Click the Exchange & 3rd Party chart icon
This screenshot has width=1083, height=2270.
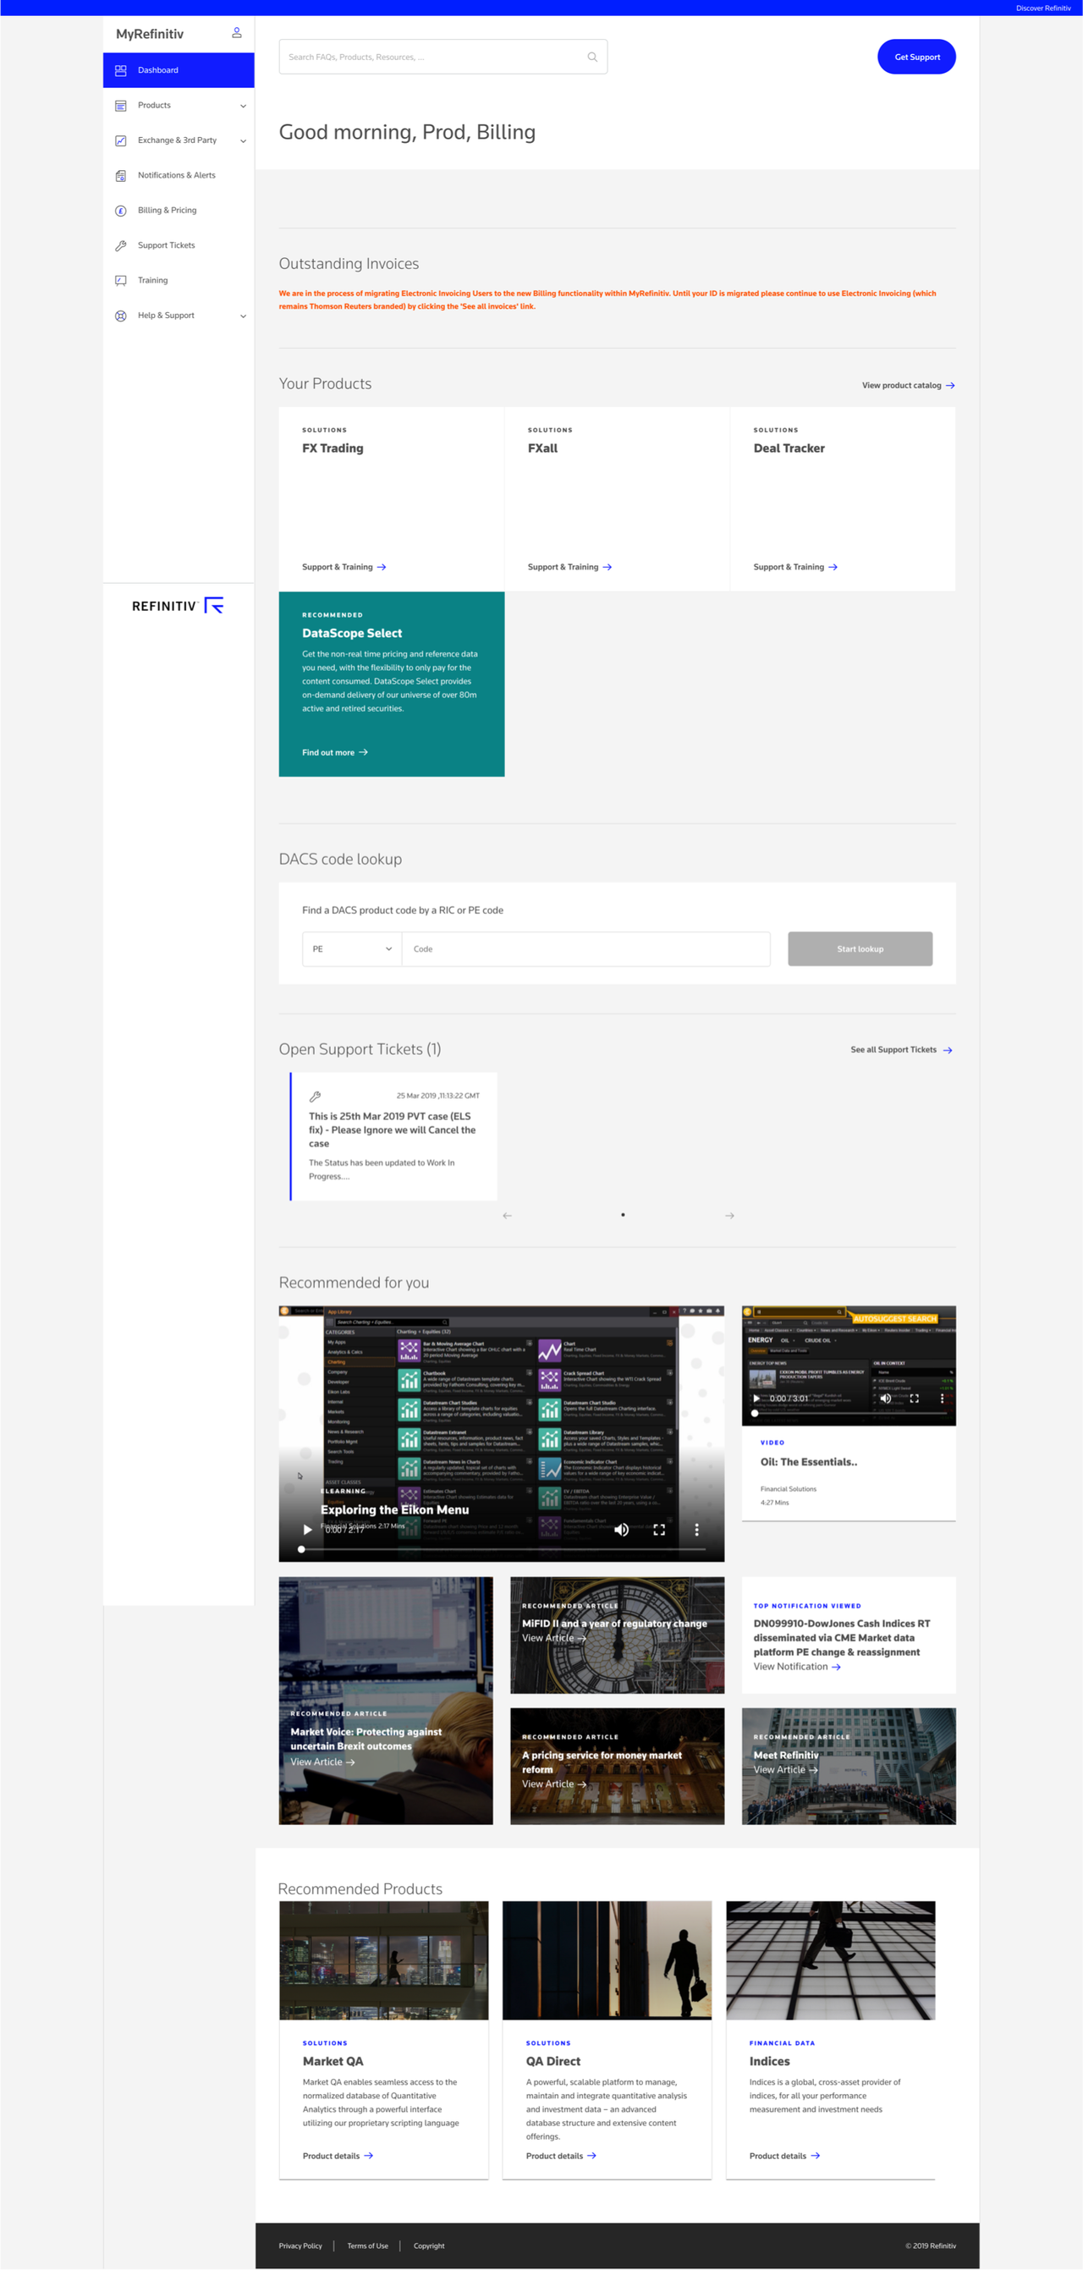click(121, 141)
